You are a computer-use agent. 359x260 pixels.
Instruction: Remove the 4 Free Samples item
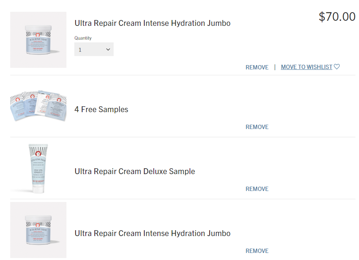tap(257, 127)
